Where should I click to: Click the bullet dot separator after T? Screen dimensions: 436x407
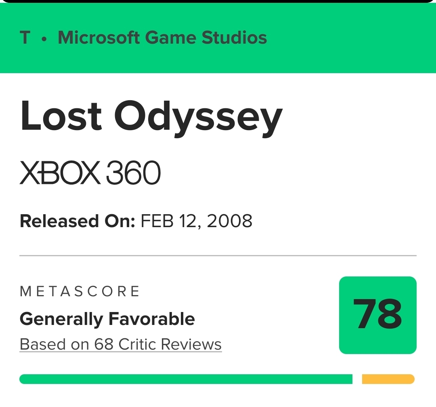[x=44, y=39]
